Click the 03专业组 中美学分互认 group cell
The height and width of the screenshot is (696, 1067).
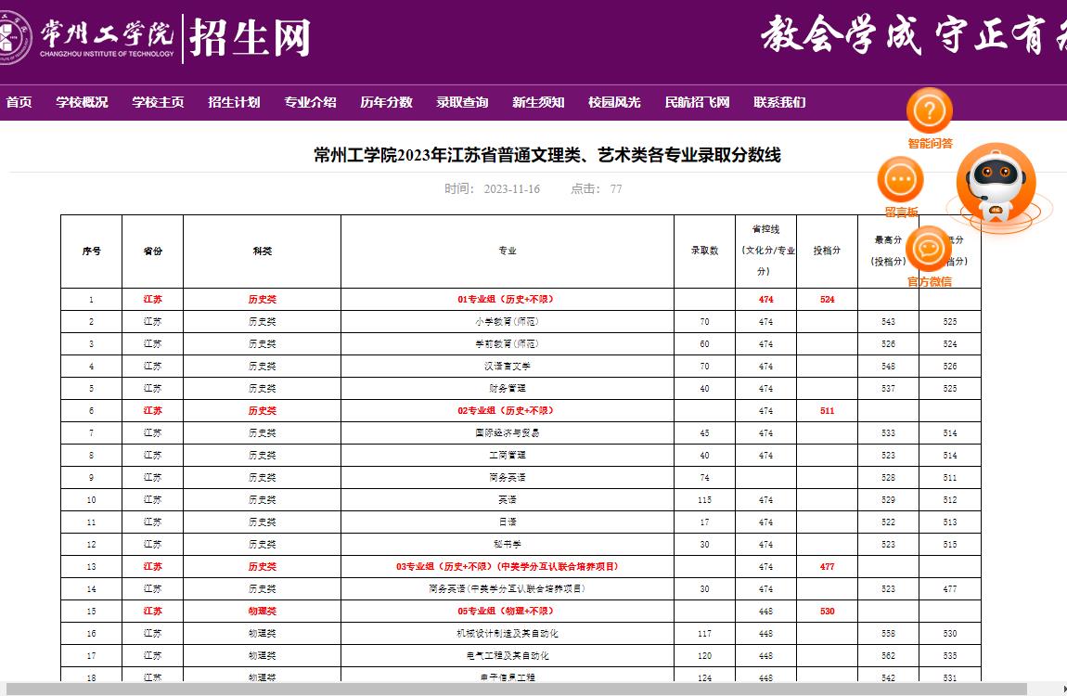point(507,567)
